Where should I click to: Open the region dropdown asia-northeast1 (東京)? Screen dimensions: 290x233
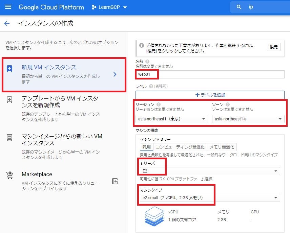pos(172,119)
